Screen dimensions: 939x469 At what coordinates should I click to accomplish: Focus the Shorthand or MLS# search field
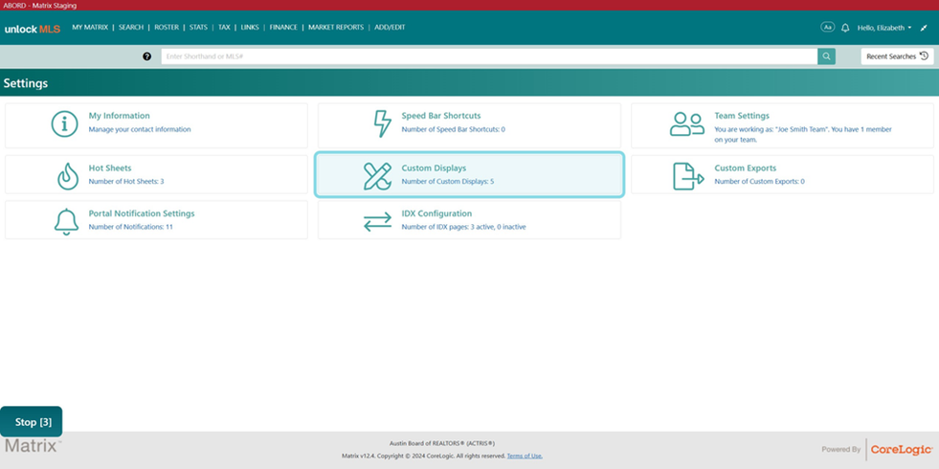click(x=489, y=56)
